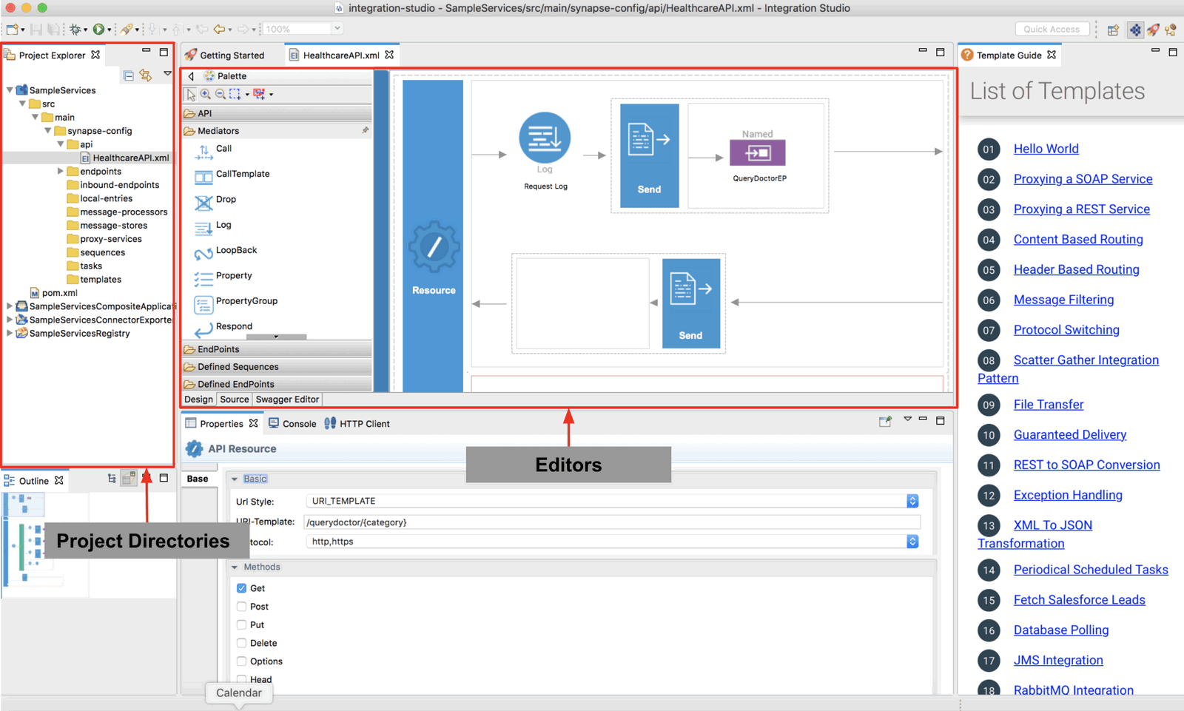Viewport: 1184px width, 711px height.
Task: Collapse the SampleServices project tree node
Action: click(x=10, y=90)
